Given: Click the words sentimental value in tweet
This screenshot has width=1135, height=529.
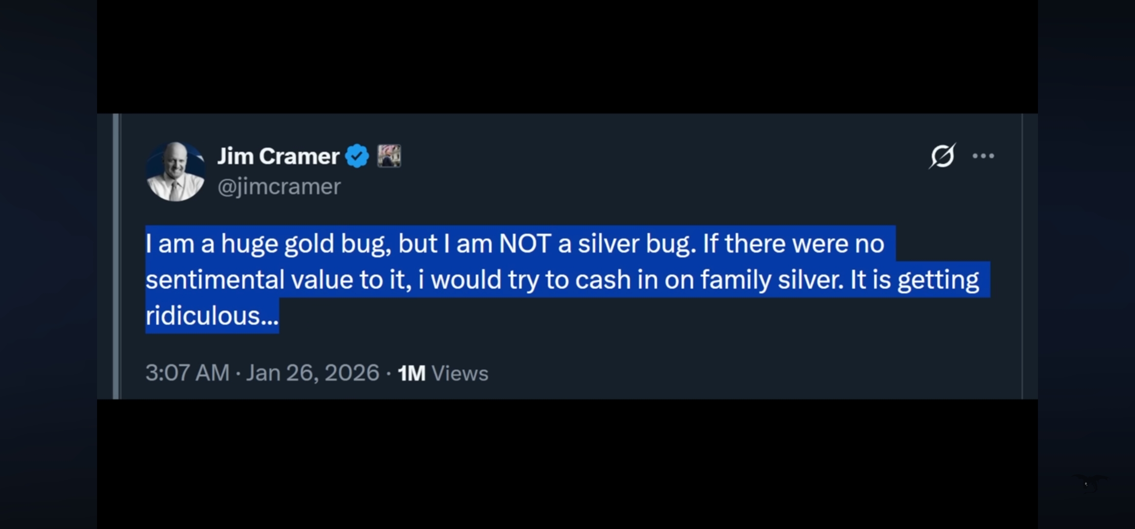Looking at the screenshot, I should pyautogui.click(x=249, y=280).
